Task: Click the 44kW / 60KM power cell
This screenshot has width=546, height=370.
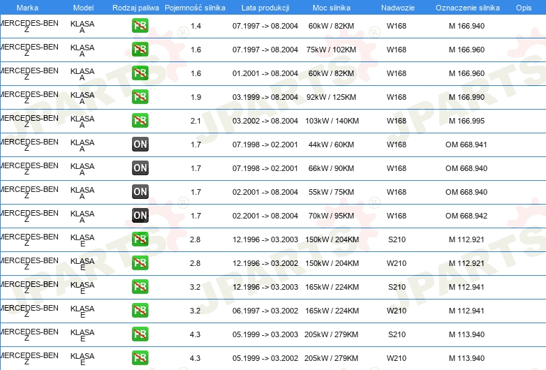Action: pos(331,145)
